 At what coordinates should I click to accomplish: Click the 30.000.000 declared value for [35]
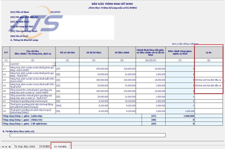point(94,97)
